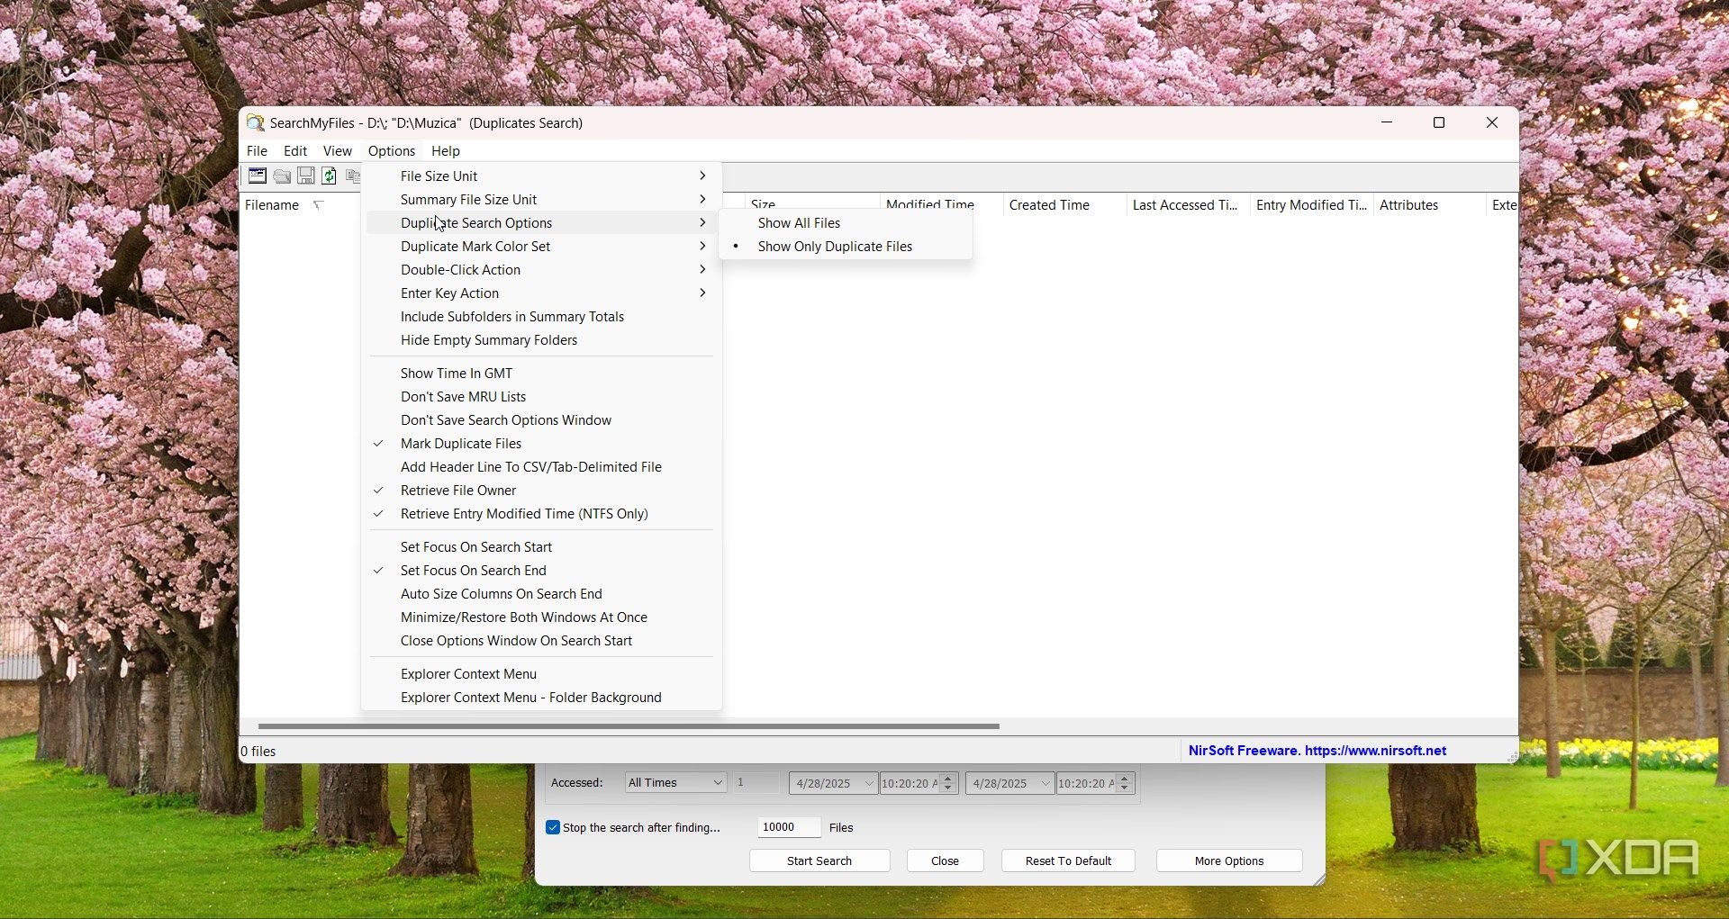The width and height of the screenshot is (1729, 919).
Task: Click the green Refresh toolbar icon
Action: click(x=330, y=176)
